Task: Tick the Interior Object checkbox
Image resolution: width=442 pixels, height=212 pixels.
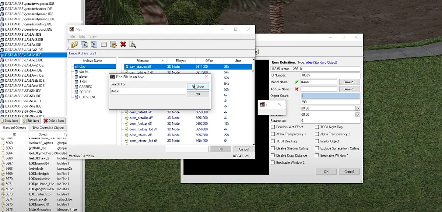Action: click(317, 141)
